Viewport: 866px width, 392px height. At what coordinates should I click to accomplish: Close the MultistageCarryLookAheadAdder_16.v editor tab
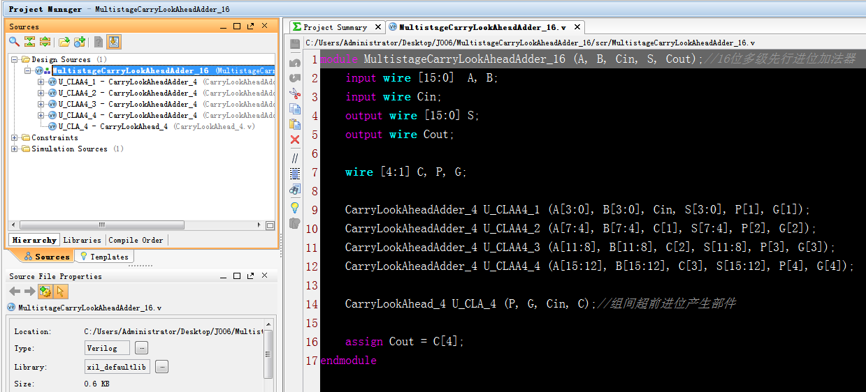pos(577,27)
